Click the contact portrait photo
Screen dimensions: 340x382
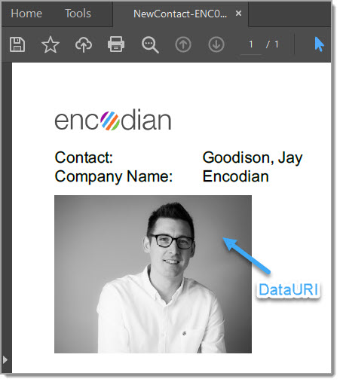(153, 274)
